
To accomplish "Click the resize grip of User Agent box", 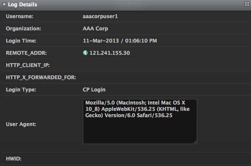I will [x=195, y=142].
